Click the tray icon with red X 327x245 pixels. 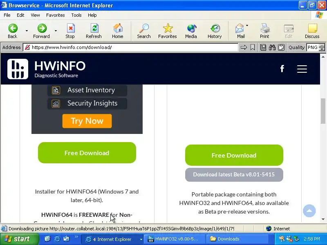pos(289,239)
